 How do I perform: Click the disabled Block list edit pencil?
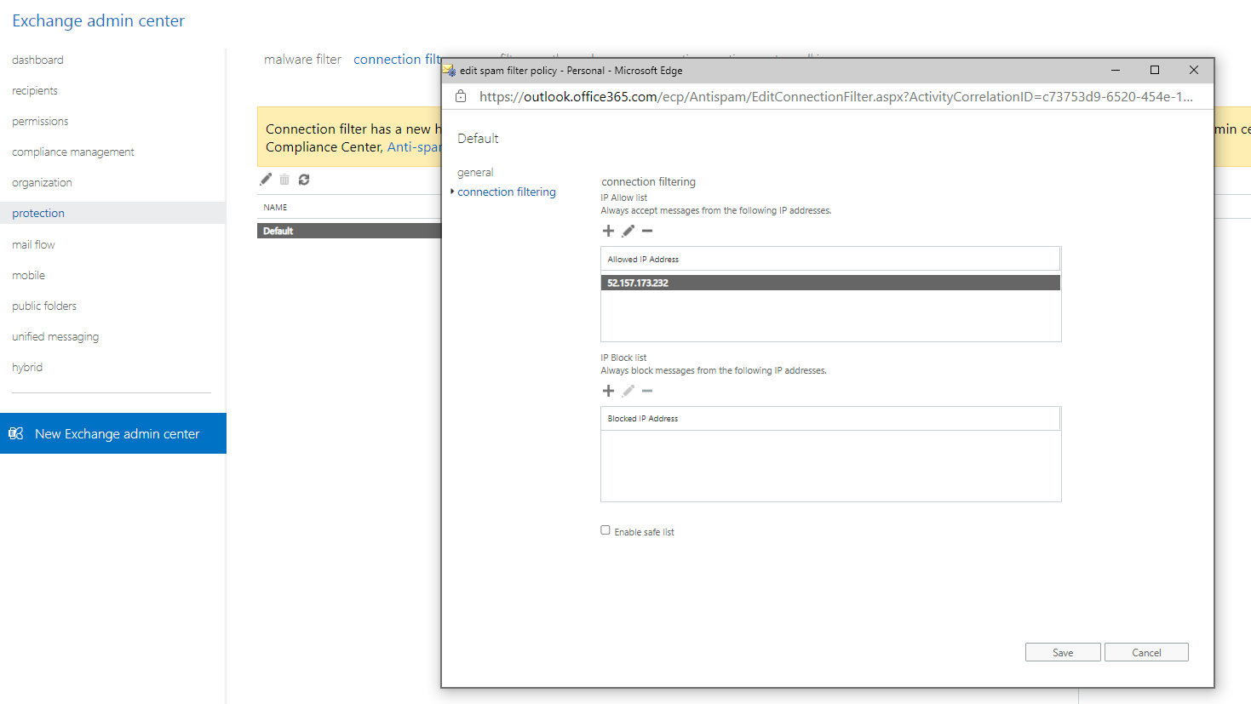pyautogui.click(x=628, y=391)
